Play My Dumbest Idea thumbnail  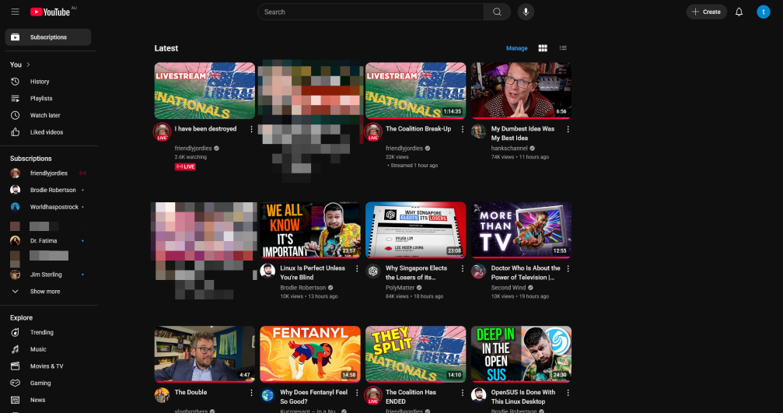[x=521, y=90]
